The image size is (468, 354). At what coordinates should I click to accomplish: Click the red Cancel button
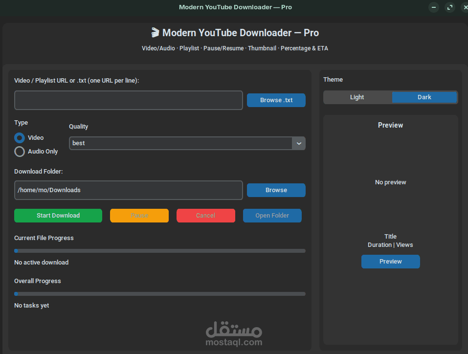click(x=206, y=216)
